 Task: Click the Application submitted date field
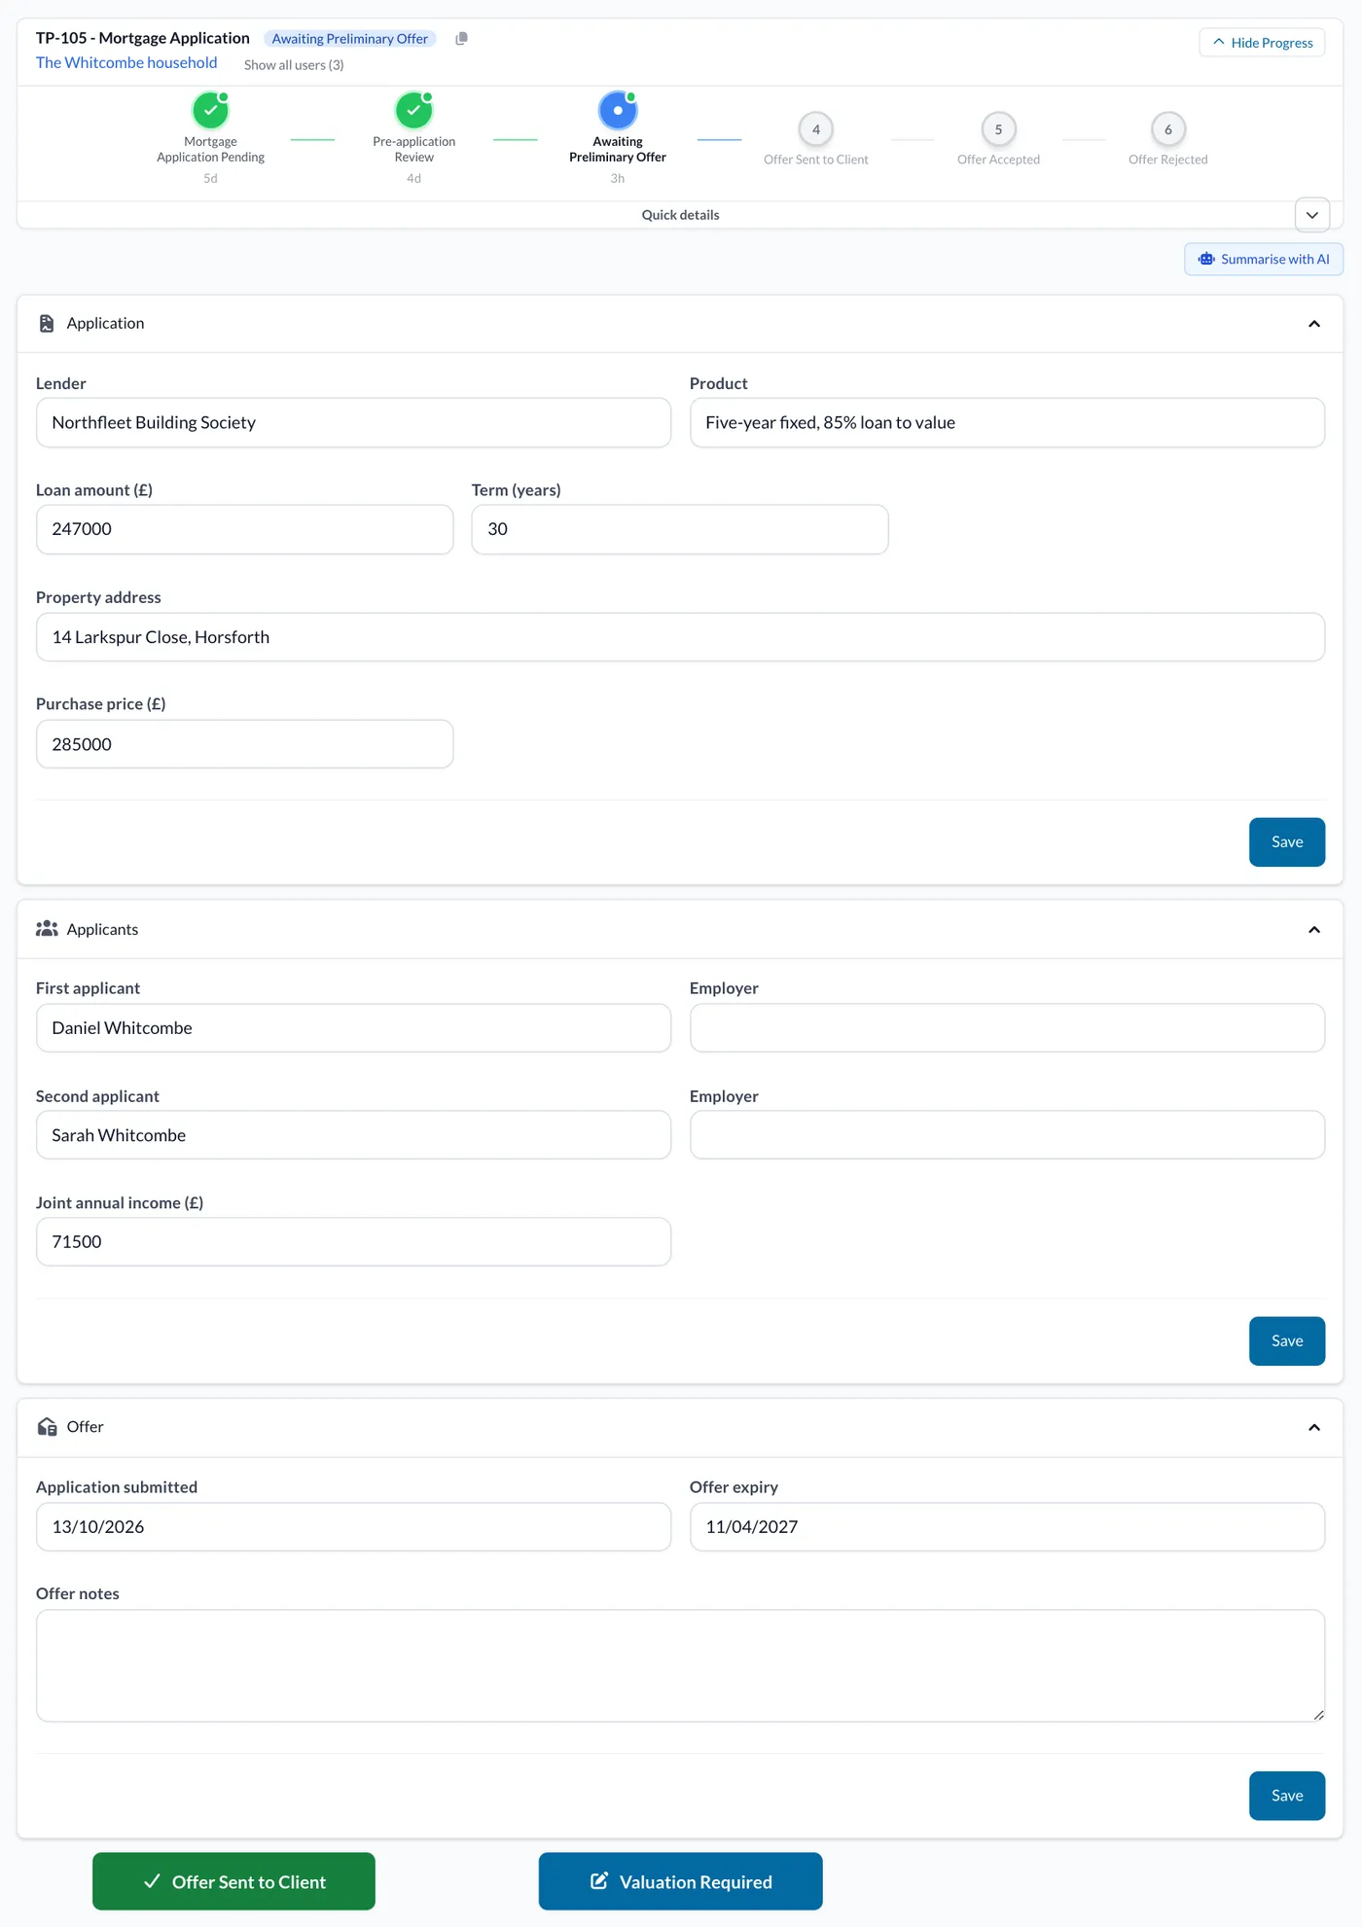[353, 1527]
